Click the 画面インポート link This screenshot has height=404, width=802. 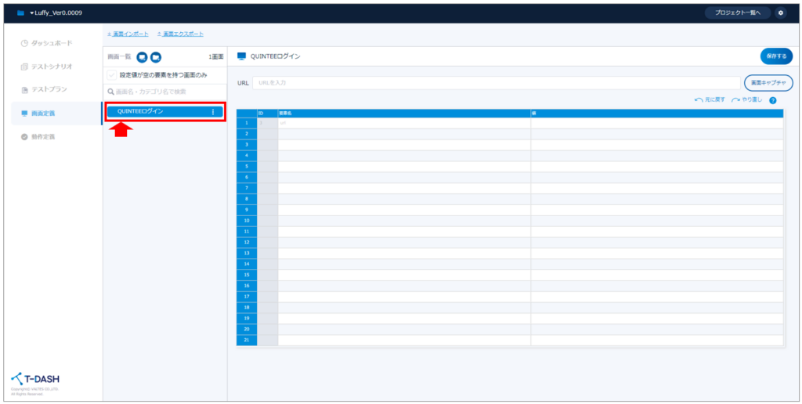click(x=127, y=34)
